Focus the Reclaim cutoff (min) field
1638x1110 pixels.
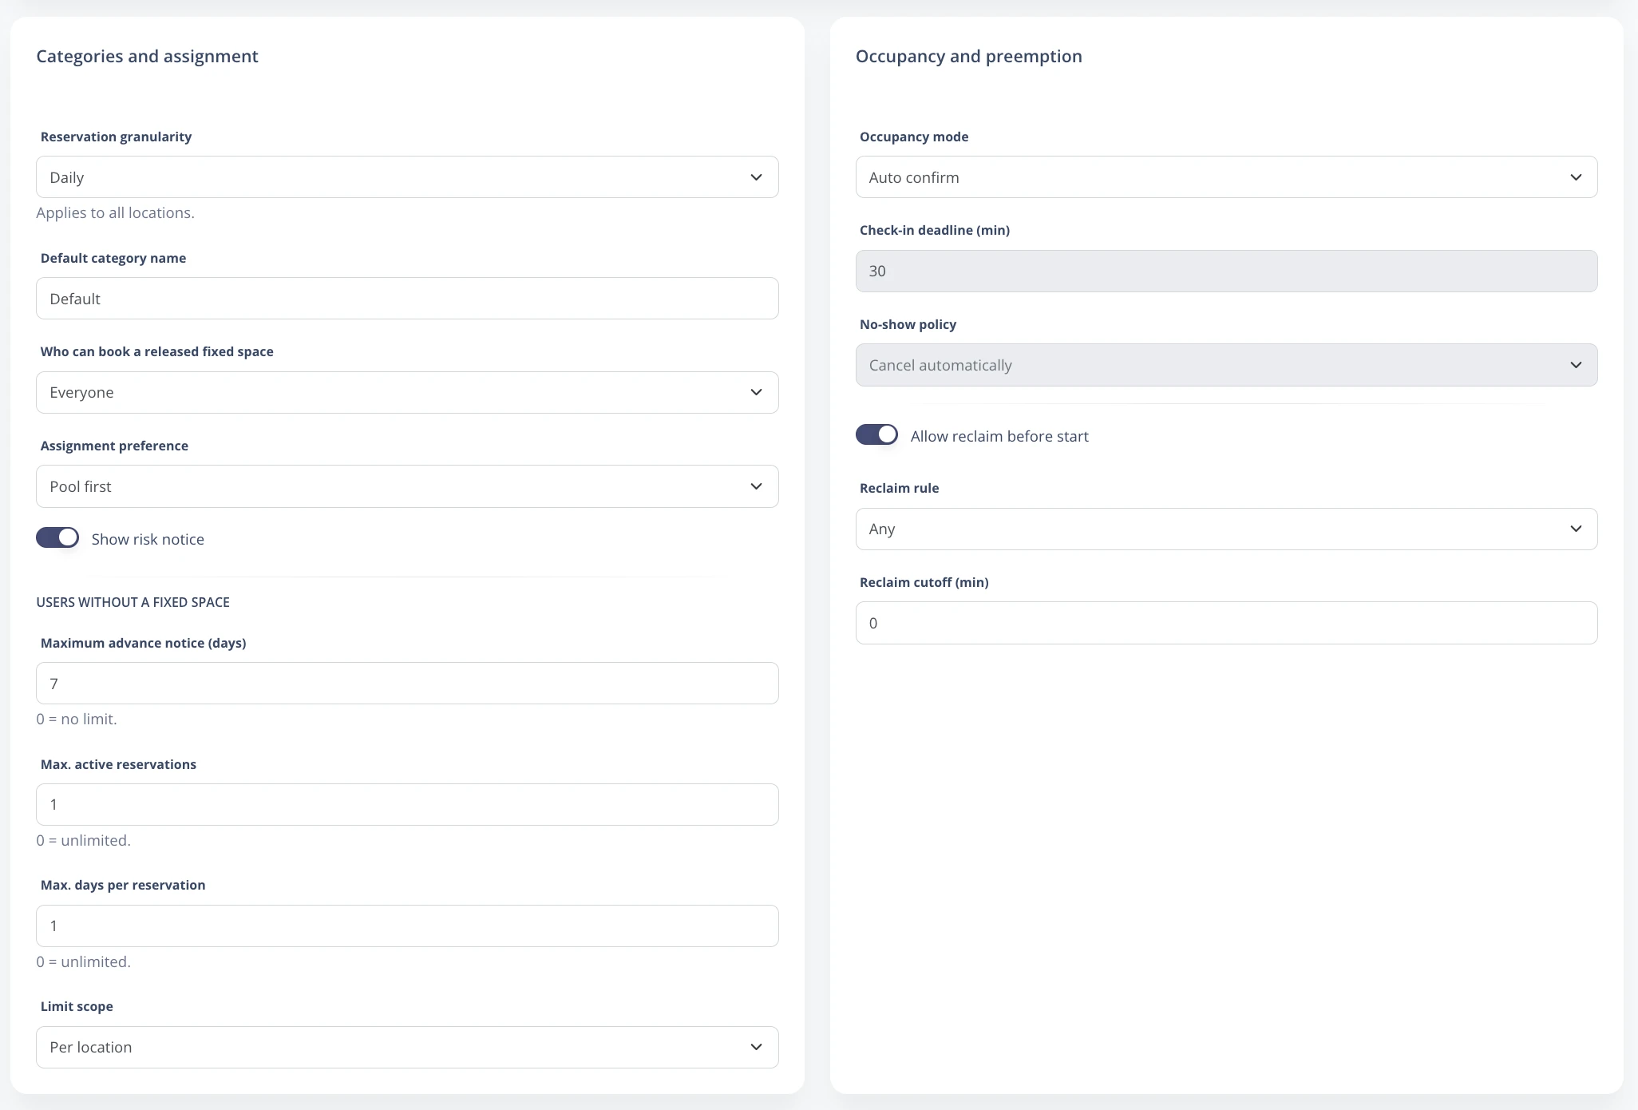pyautogui.click(x=1226, y=623)
